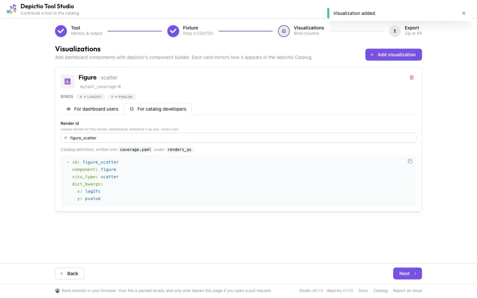477x298 pixels.
Task: Click the Studio v0.1.0 version text
Action: 311,291
